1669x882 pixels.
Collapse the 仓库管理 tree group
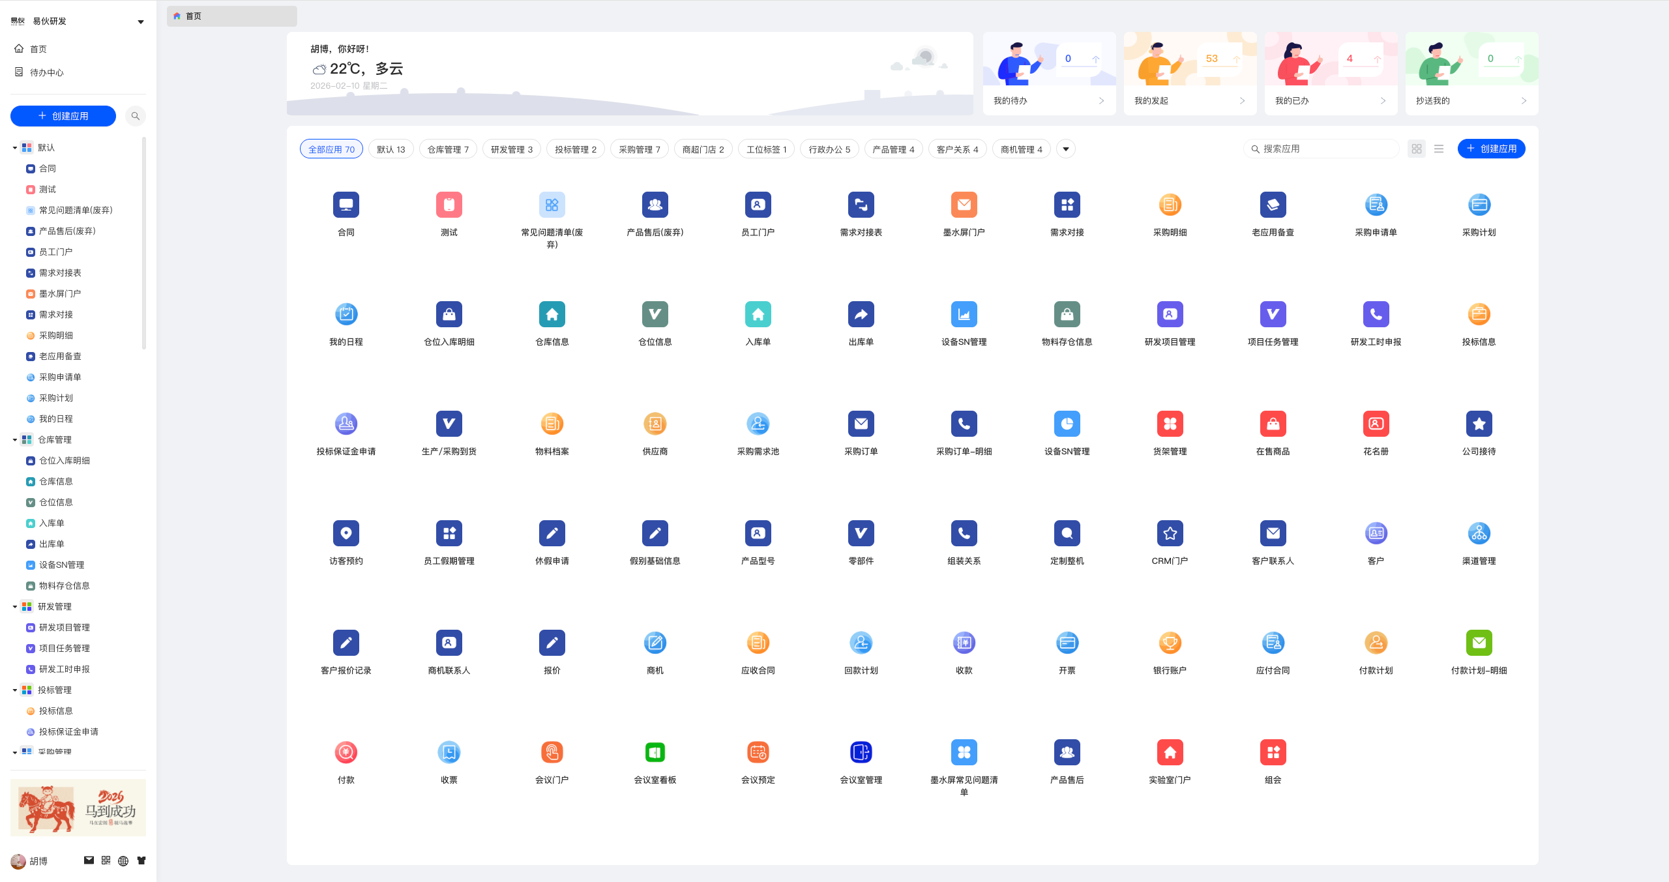click(15, 440)
